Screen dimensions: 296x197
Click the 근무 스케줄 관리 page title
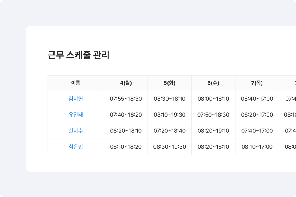78,55
